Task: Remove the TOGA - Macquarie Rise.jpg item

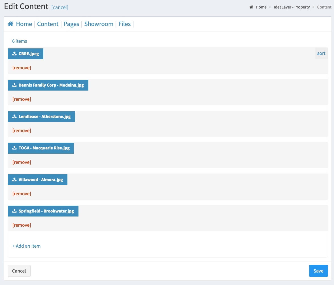Action: (22, 162)
